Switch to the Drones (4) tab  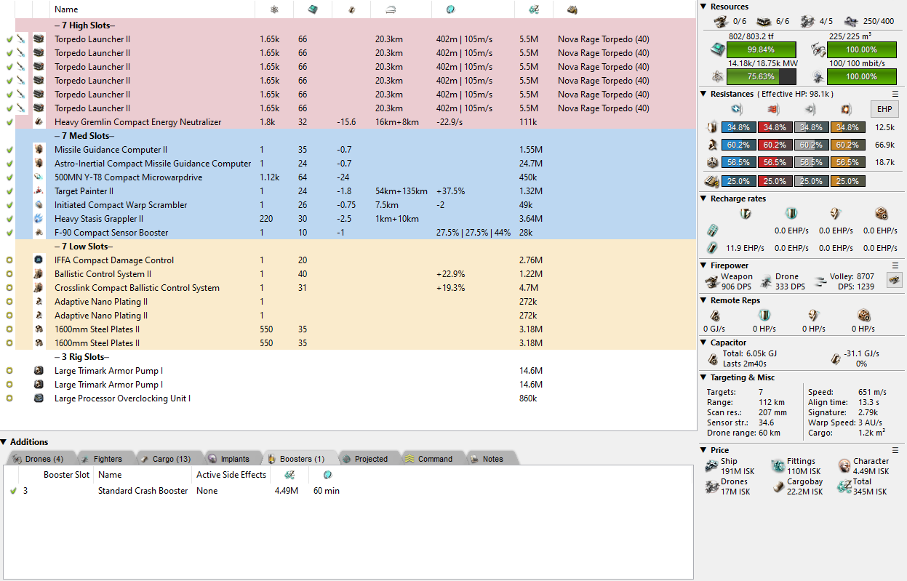(38, 459)
